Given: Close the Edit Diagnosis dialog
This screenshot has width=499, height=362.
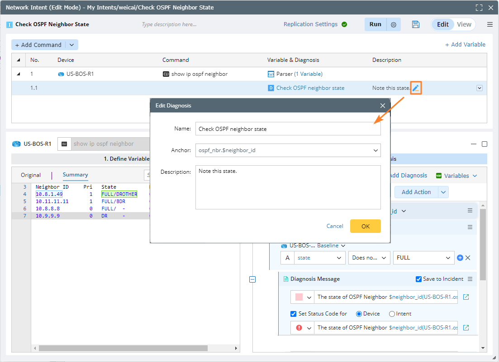Looking at the screenshot, I should pyautogui.click(x=383, y=106).
